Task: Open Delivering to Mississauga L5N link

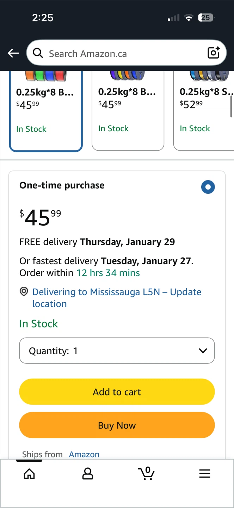Action: point(117,298)
